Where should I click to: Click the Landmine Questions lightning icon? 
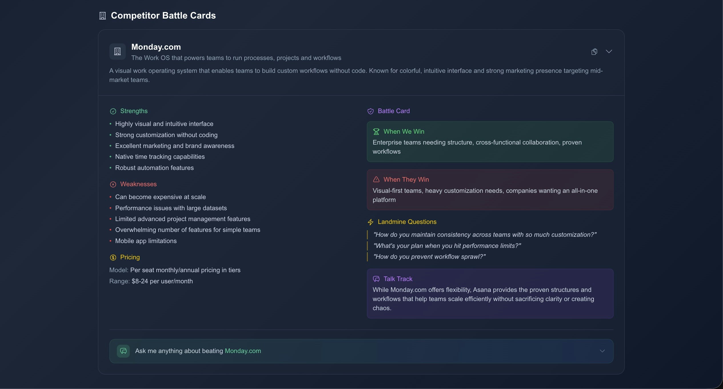371,222
